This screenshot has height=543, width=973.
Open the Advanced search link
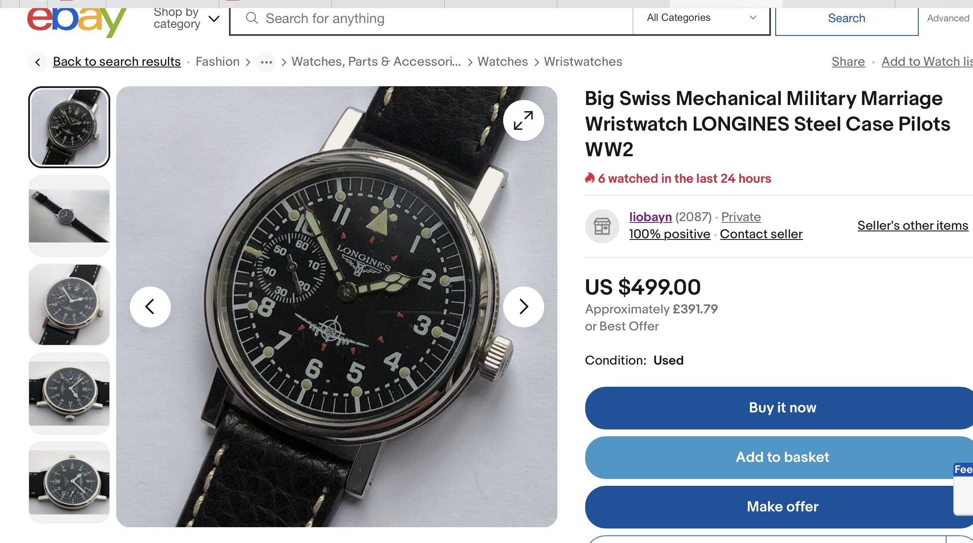point(948,18)
